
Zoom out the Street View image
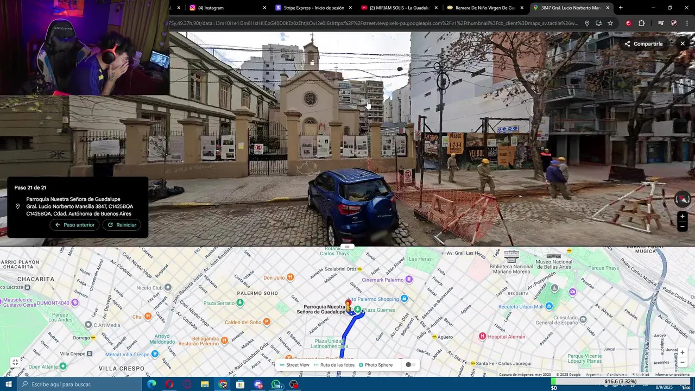point(683,226)
